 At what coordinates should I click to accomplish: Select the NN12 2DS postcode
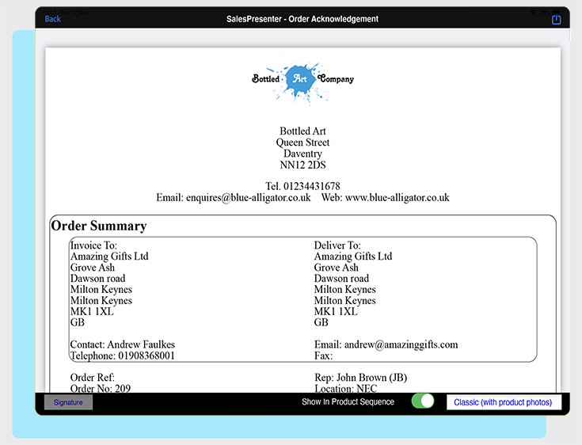click(302, 165)
